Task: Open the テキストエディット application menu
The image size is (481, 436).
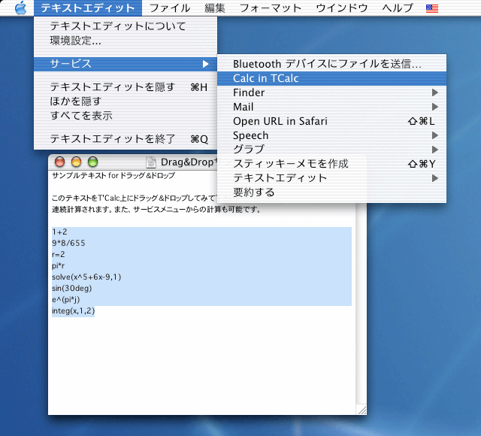Action: (88, 8)
